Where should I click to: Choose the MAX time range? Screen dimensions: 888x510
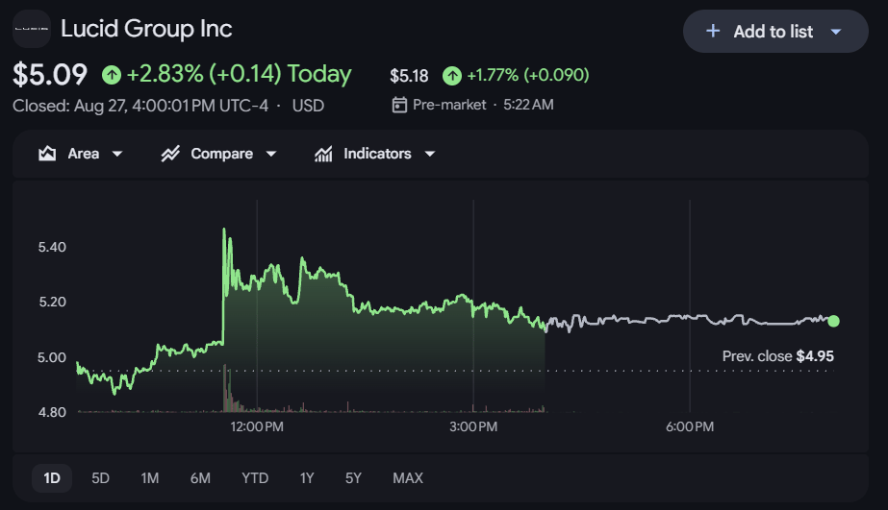point(408,478)
